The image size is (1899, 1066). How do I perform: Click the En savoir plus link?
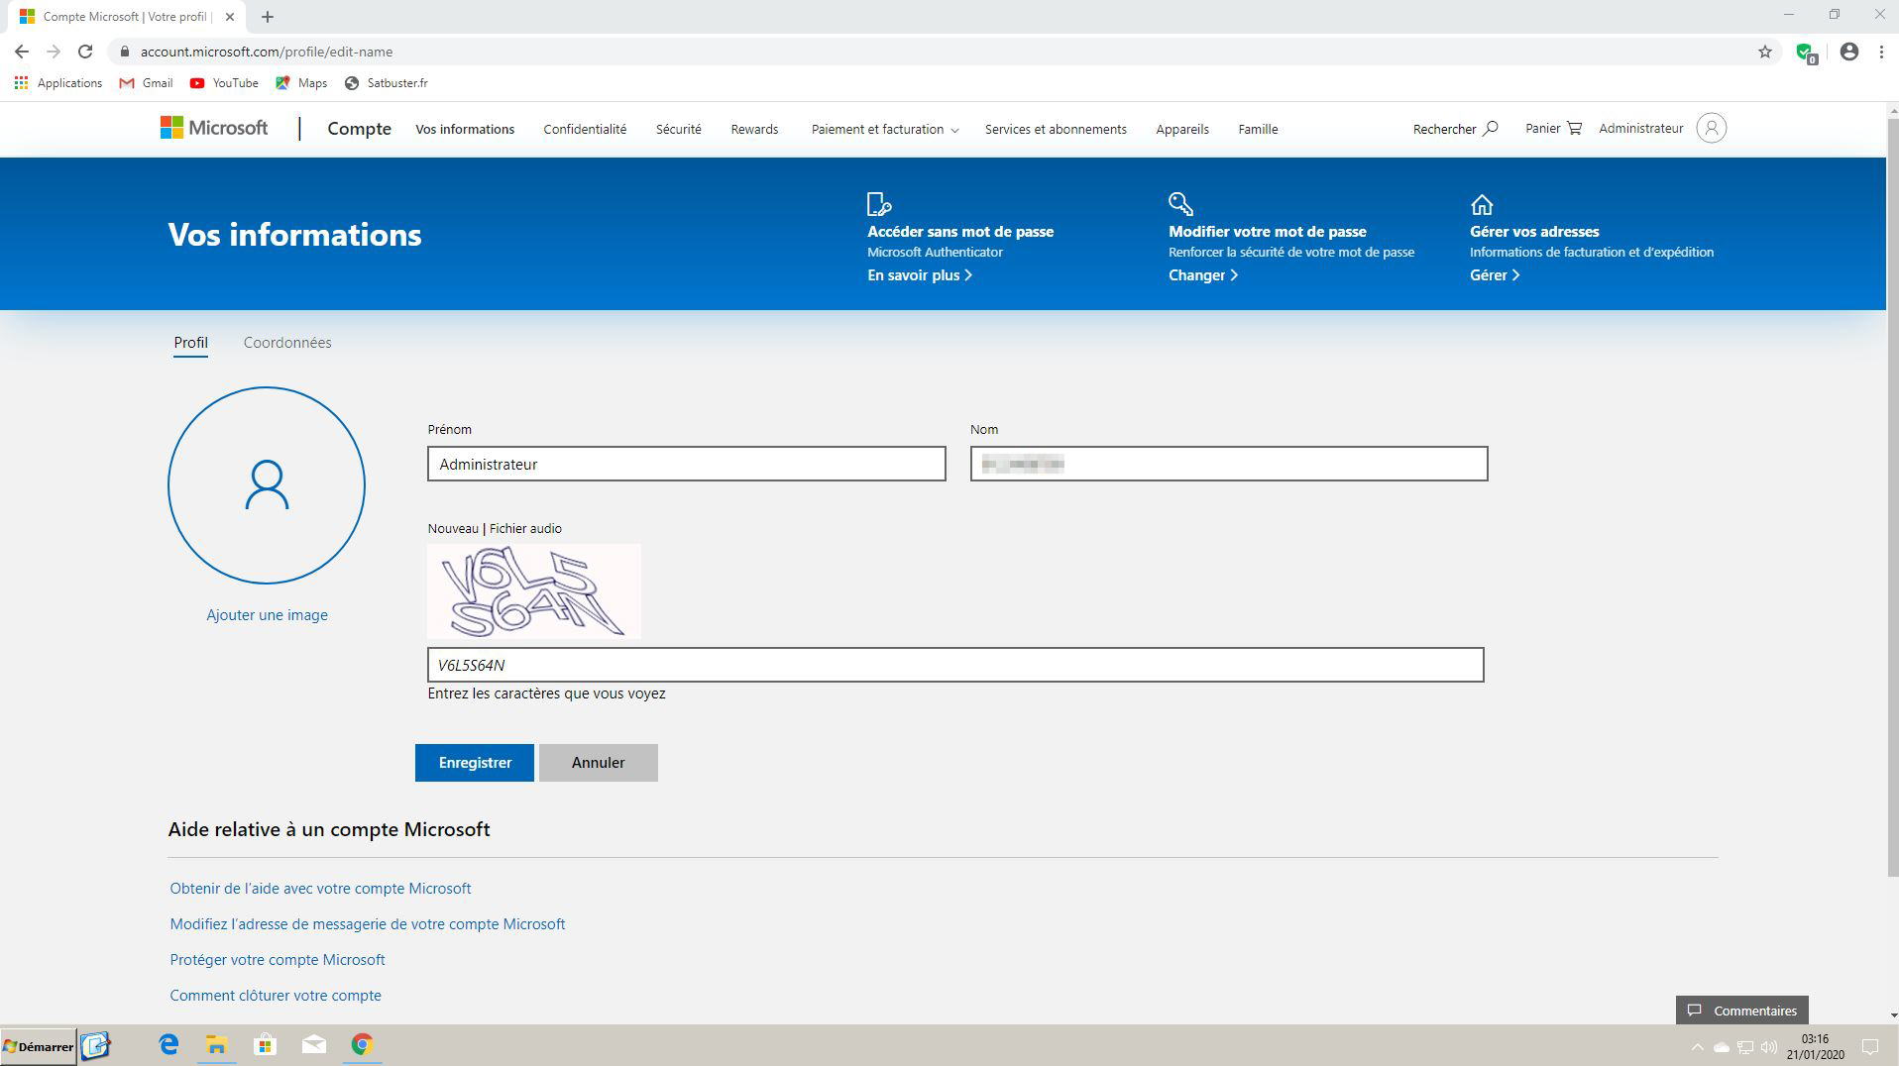tap(920, 275)
